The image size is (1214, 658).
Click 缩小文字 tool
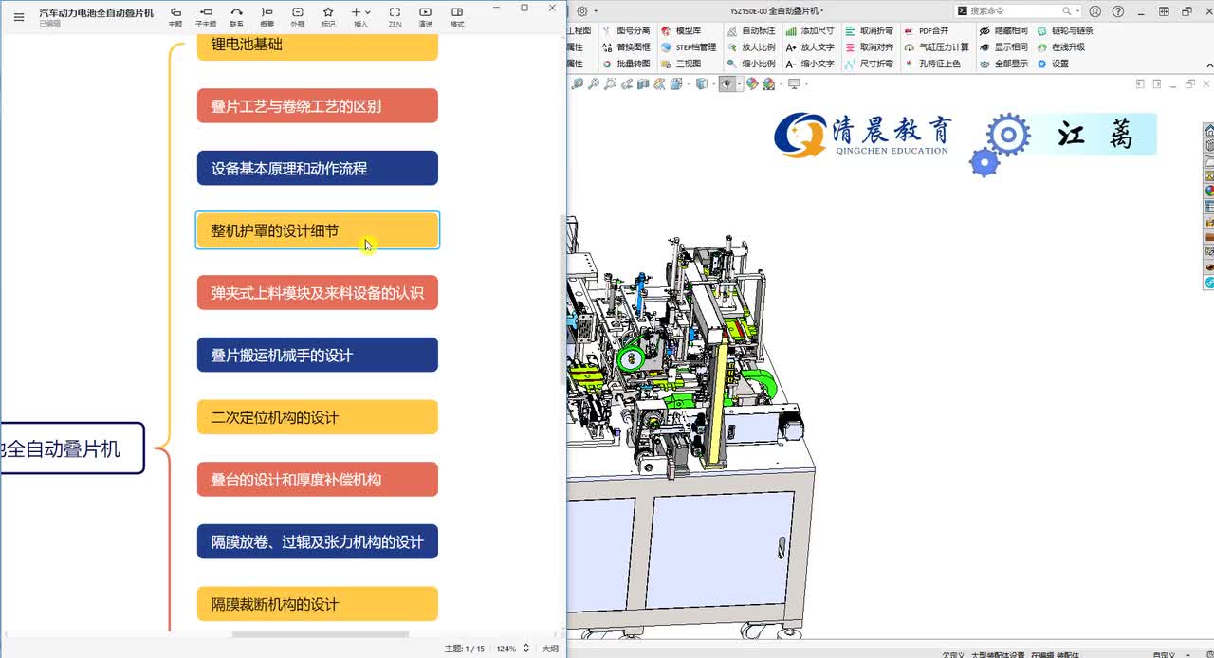pyautogui.click(x=810, y=64)
